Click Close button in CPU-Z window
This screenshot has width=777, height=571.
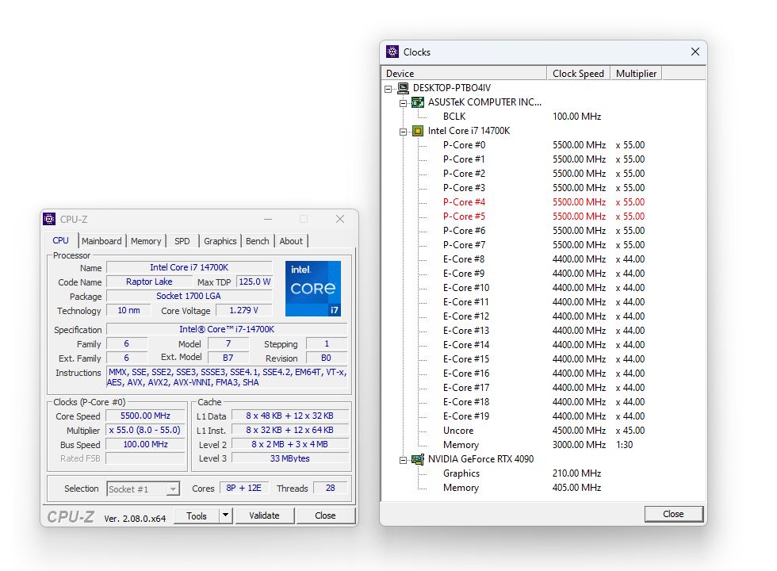coord(325,515)
